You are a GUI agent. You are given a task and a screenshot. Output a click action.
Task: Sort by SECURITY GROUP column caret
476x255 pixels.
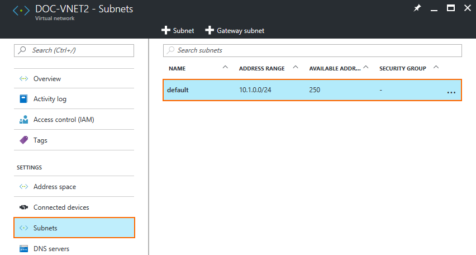pyautogui.click(x=436, y=67)
